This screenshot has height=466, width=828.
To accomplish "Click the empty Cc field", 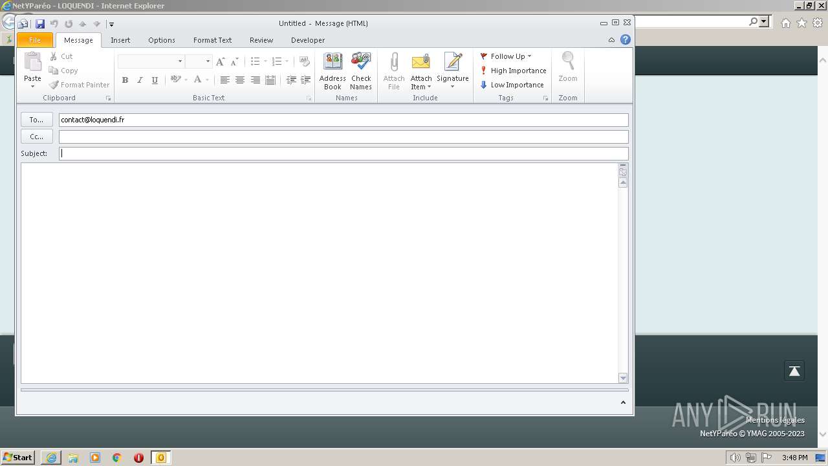I will pos(343,137).
